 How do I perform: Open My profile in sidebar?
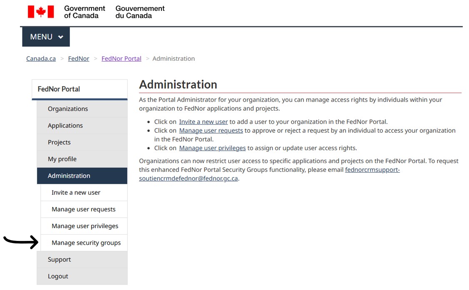82,159
